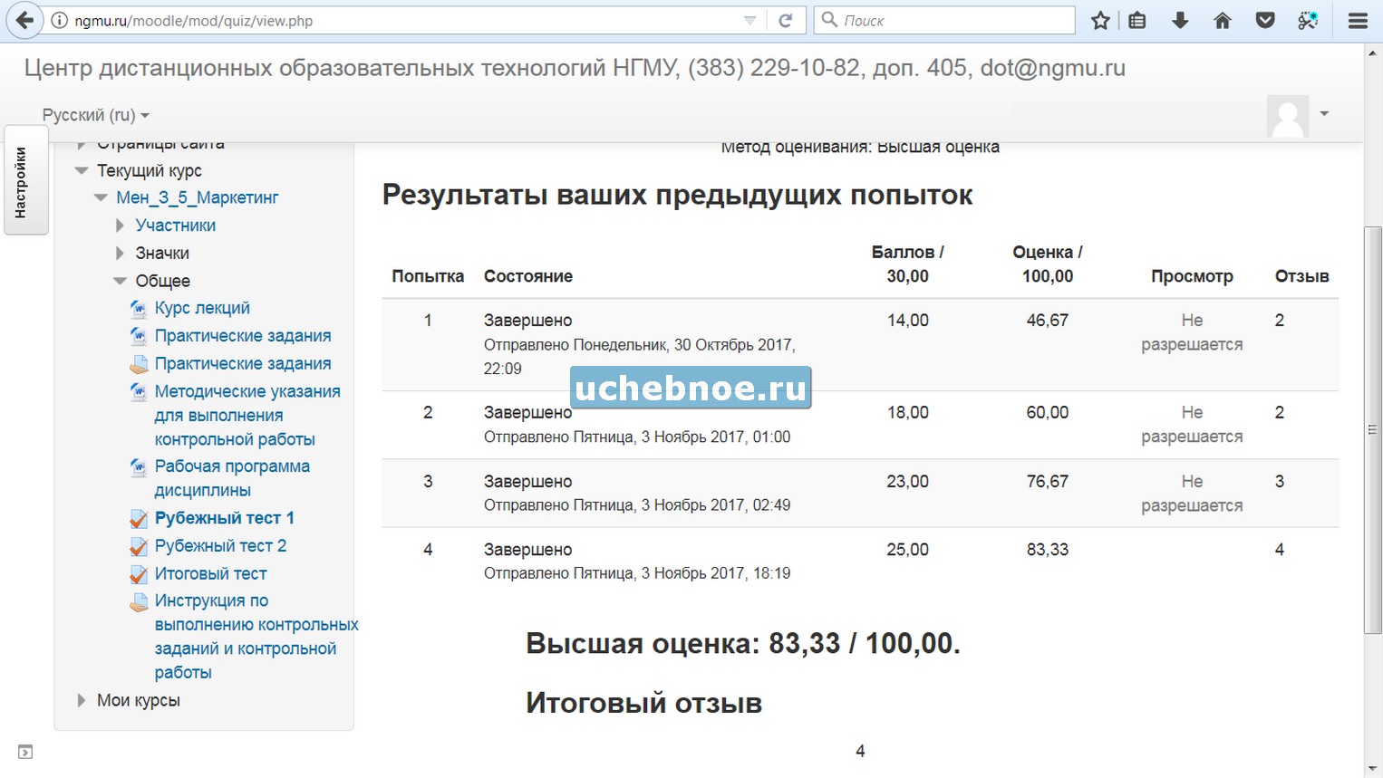Image resolution: width=1383 pixels, height=778 pixels.
Task: Open Рабочая программа дисциплины link
Action: click(232, 478)
